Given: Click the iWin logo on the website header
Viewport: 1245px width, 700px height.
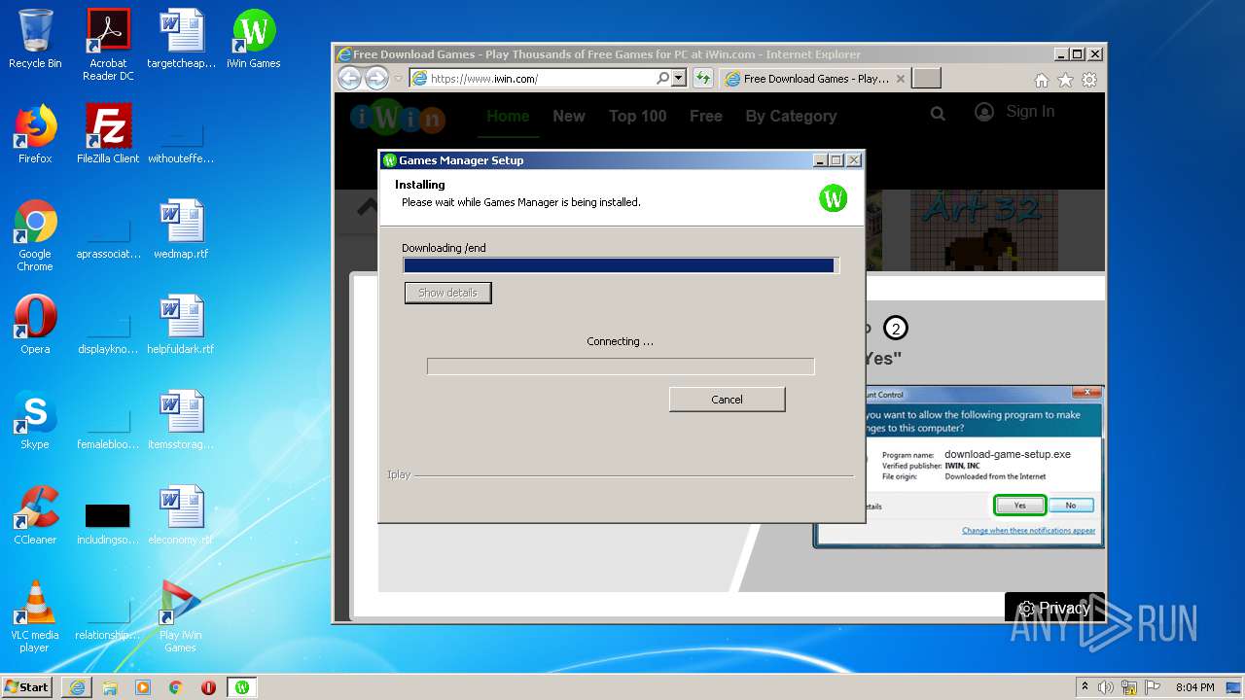Looking at the screenshot, I should pyautogui.click(x=398, y=118).
